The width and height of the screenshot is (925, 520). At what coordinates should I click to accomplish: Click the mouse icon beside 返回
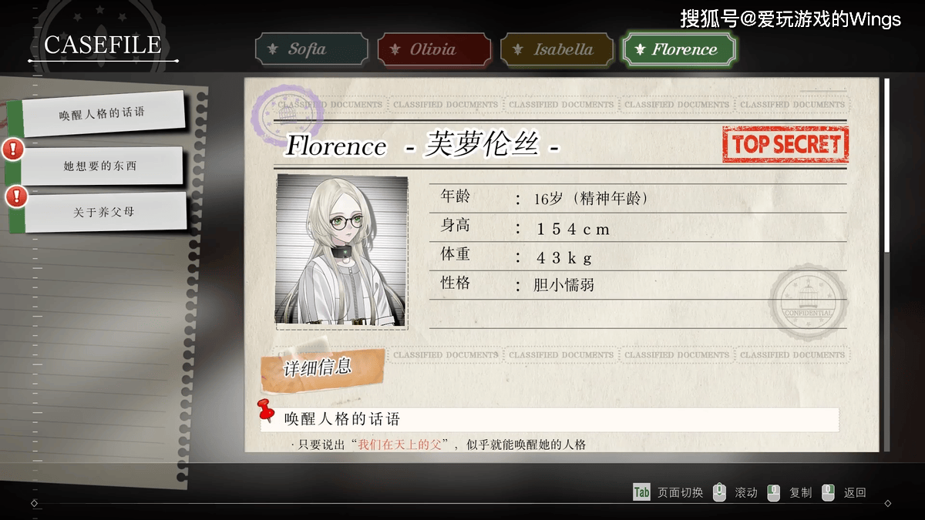828,492
